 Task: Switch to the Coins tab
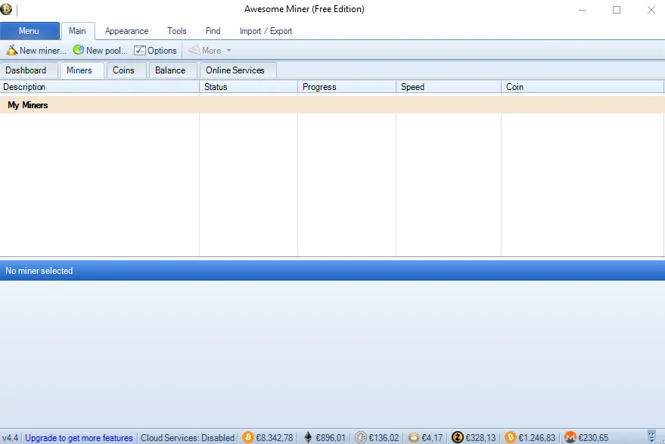coord(126,70)
